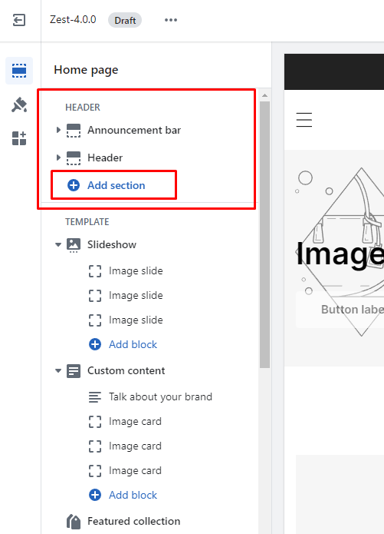Expand the Header section arrow
This screenshot has width=384, height=534.
(58, 158)
